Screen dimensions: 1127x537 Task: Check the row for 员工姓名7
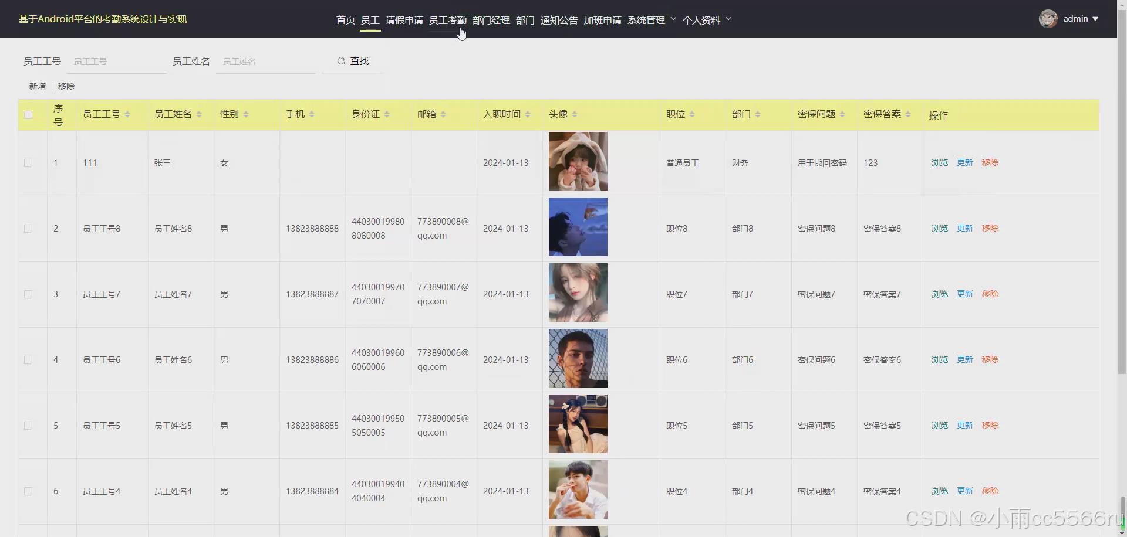pos(28,294)
